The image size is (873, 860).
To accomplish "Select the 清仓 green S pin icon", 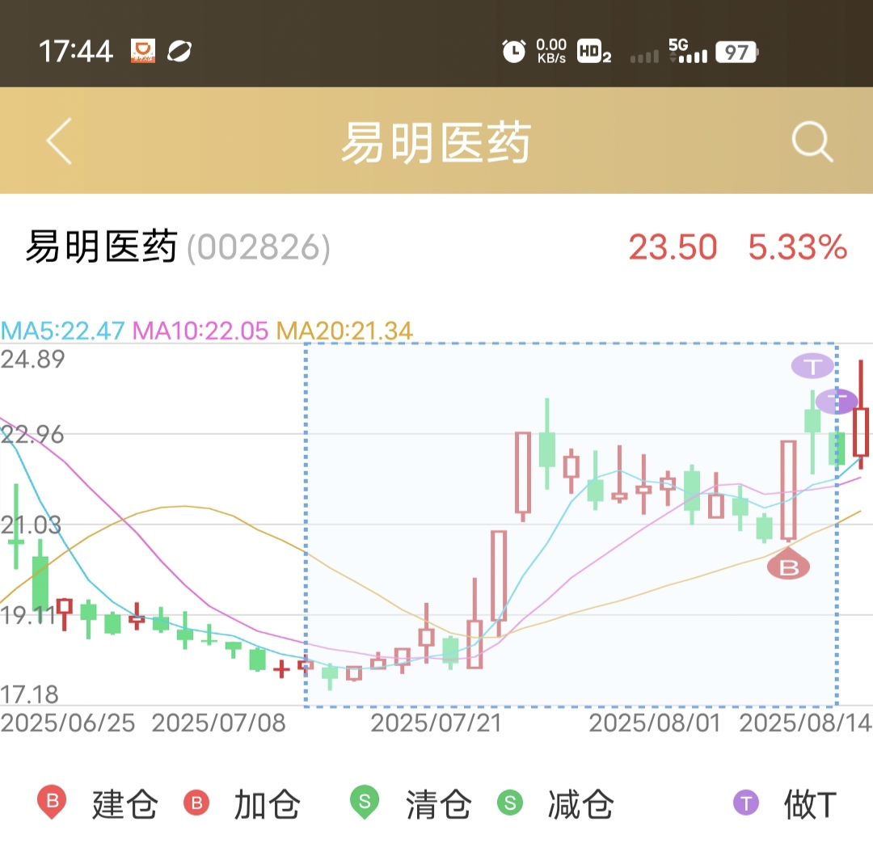I will (365, 802).
